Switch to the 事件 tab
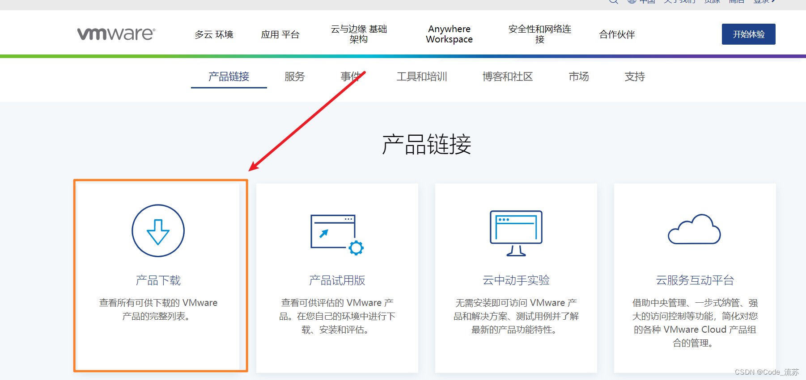Image resolution: width=806 pixels, height=380 pixels. coord(351,76)
